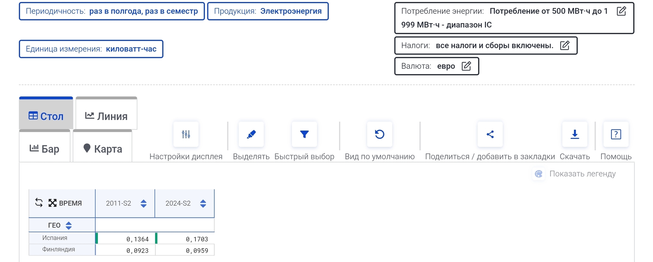
Task: Click the Скачать download icon
Action: 575,134
